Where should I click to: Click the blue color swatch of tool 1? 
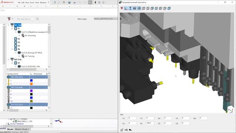click(31, 81)
